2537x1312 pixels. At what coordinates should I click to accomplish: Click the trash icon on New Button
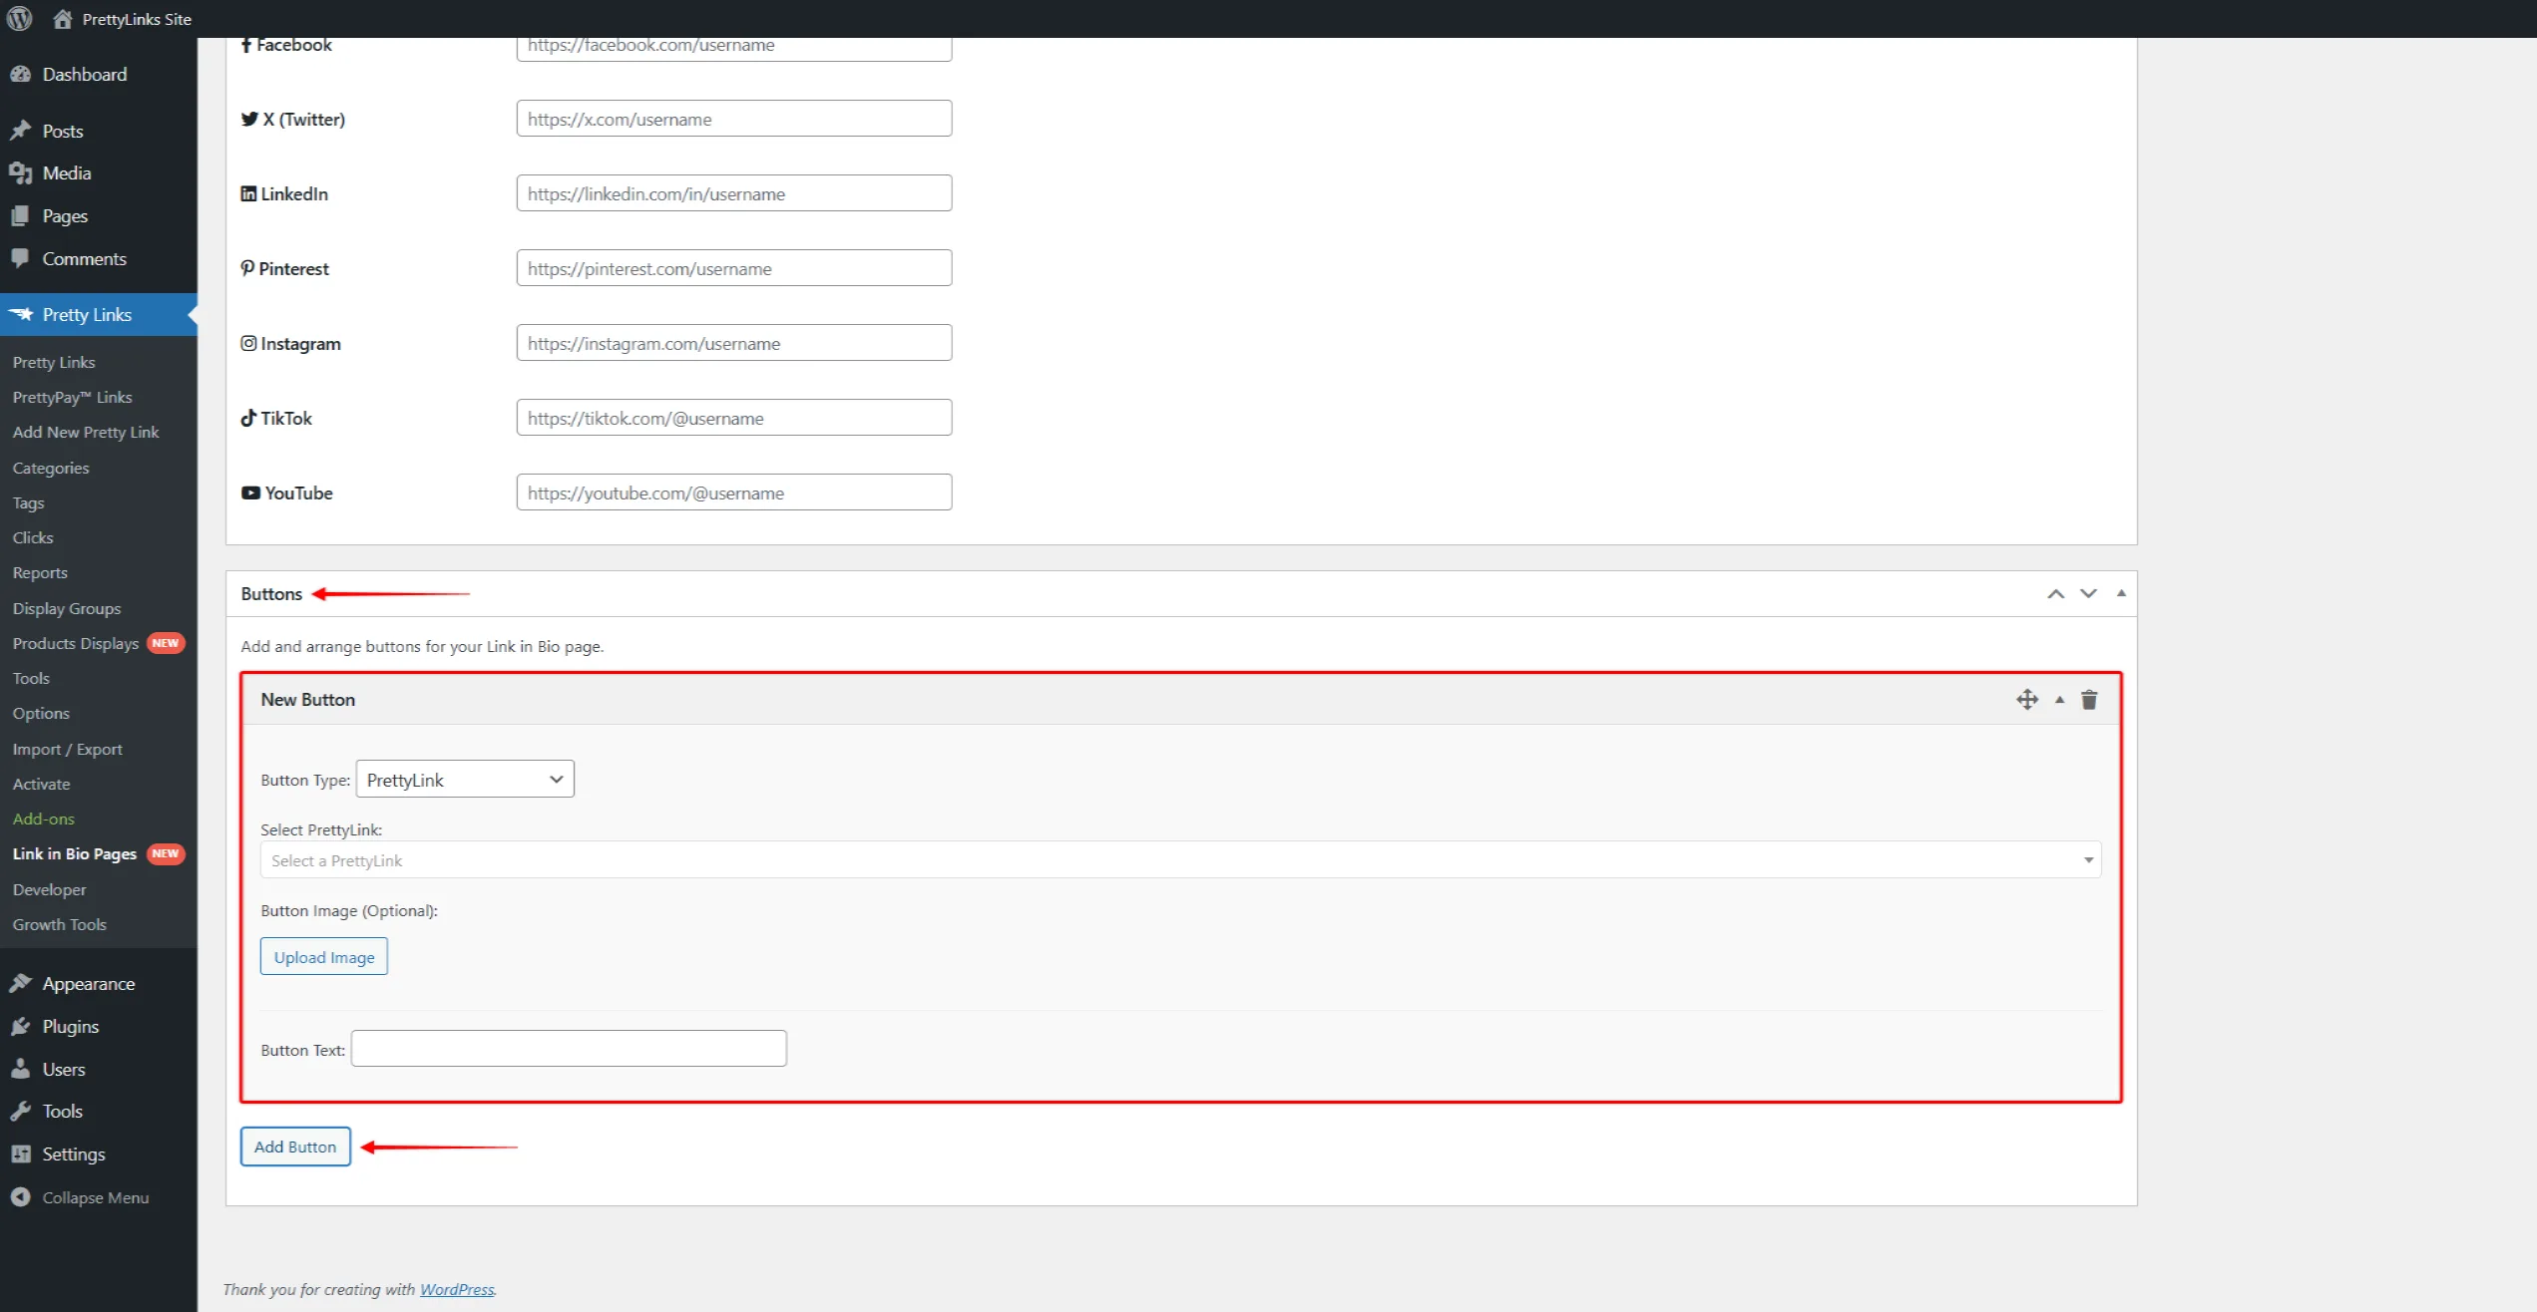tap(2089, 700)
